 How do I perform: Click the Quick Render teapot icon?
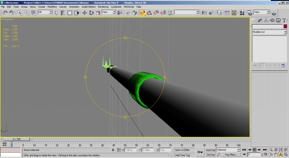[x=273, y=13]
